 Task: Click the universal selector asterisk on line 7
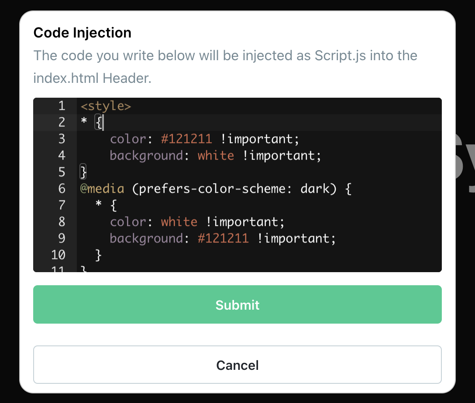[97, 205]
